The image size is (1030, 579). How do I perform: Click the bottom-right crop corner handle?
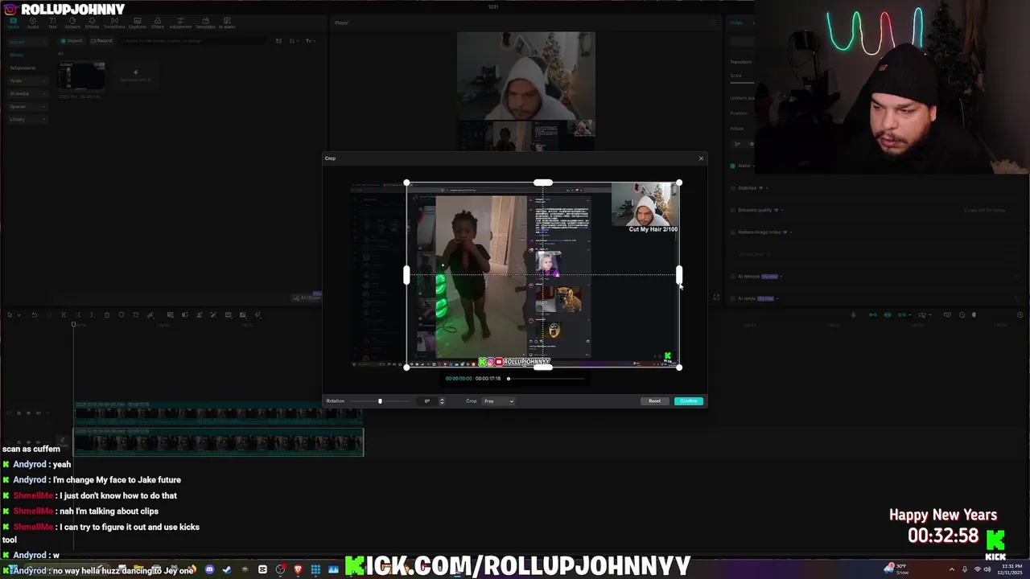pos(679,367)
